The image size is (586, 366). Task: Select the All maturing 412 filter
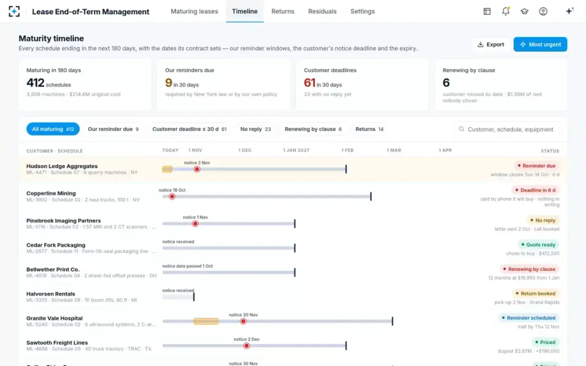[x=53, y=129]
